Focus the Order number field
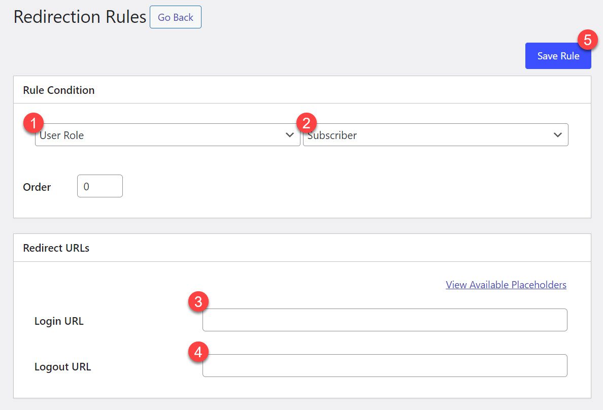The height and width of the screenshot is (410, 603). (x=100, y=186)
